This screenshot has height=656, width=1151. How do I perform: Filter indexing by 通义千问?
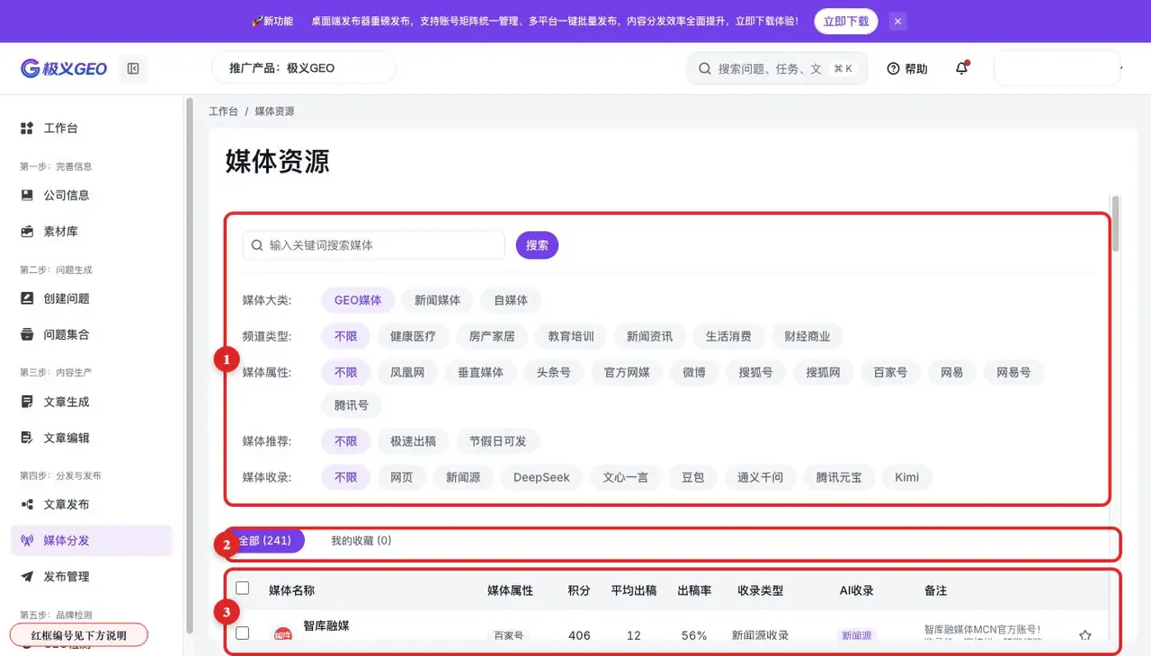[x=760, y=477]
